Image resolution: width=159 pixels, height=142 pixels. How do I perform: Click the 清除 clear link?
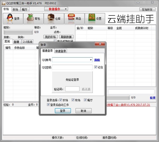coord(97,60)
